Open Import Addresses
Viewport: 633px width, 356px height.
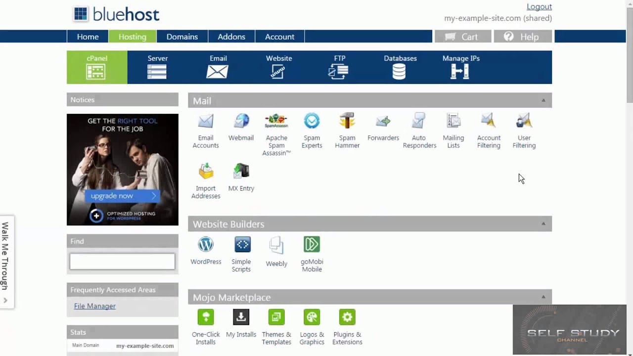tap(206, 181)
